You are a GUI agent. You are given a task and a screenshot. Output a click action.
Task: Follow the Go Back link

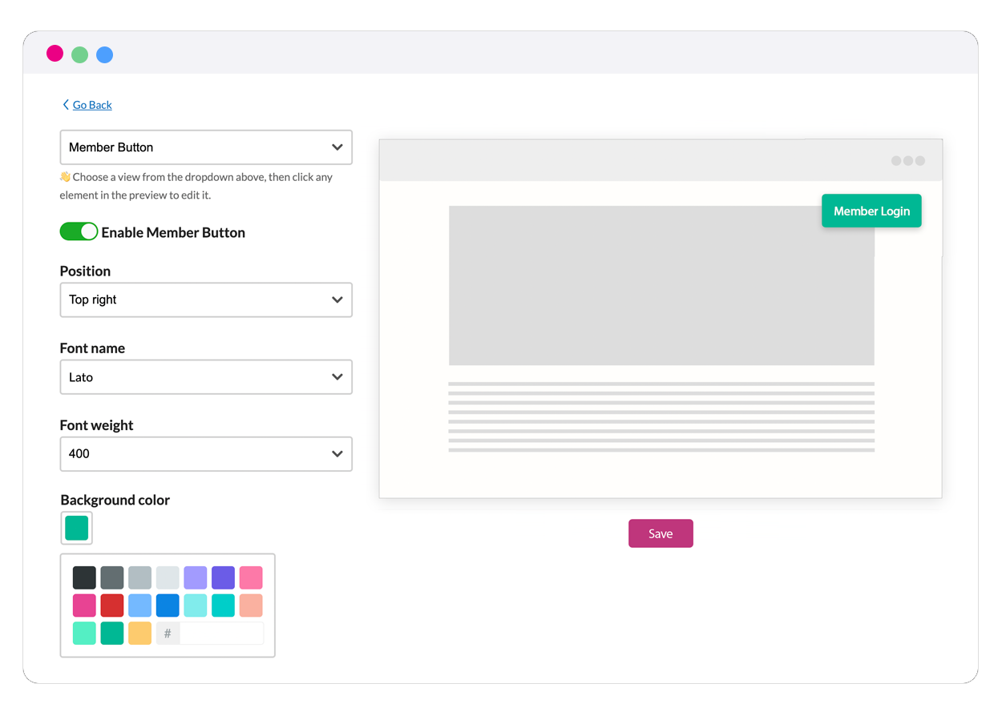point(91,105)
